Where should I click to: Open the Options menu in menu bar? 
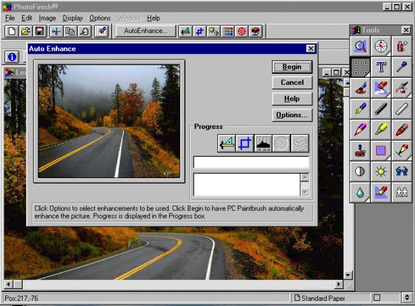click(x=100, y=18)
